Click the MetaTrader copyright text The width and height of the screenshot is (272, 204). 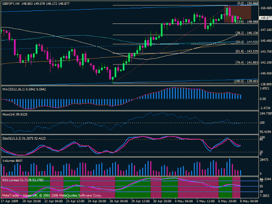point(52,195)
